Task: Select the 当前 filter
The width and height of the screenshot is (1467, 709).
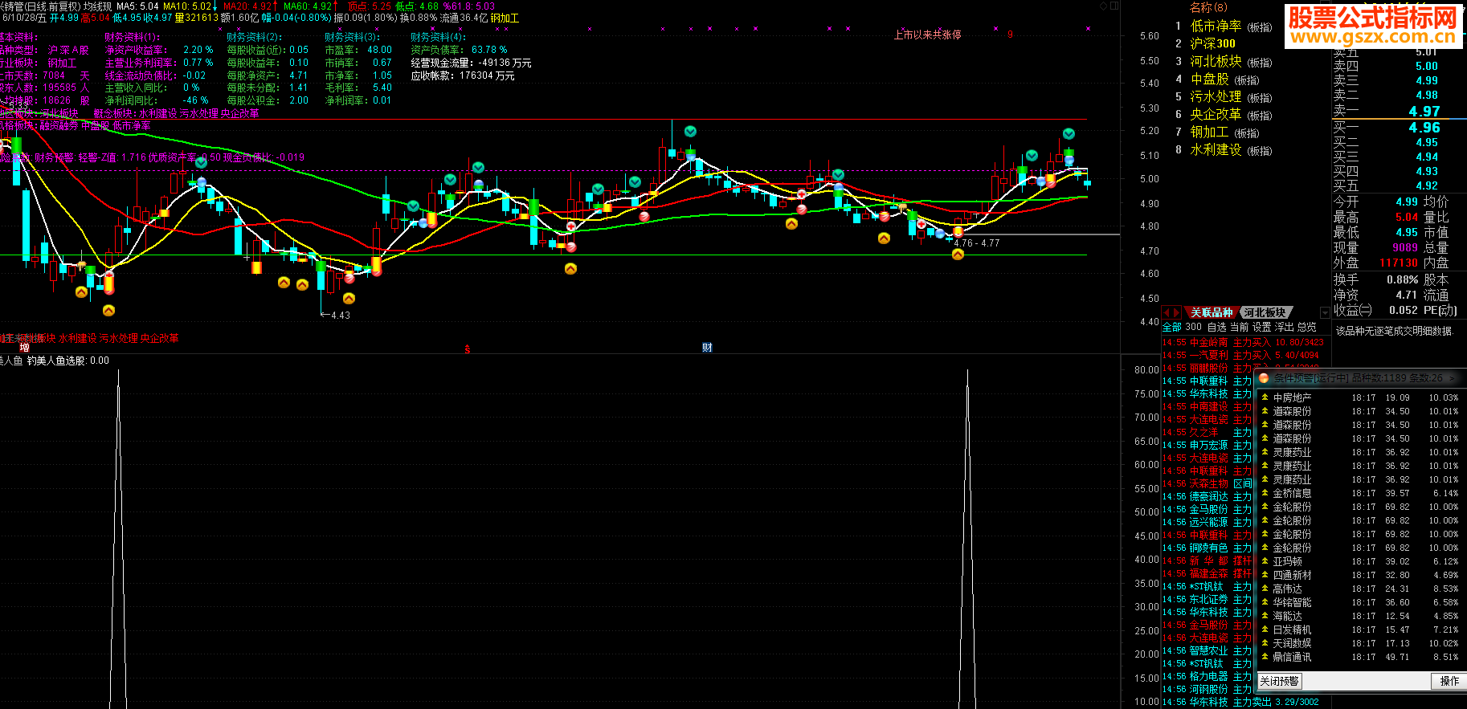Action: pos(1239,327)
